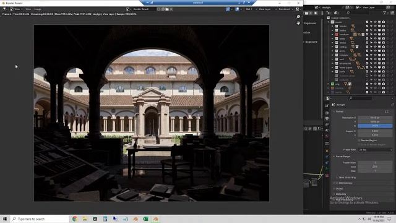Image resolution: width=396 pixels, height=223 pixels.
Task: Toggle the books collection eye icon
Action: point(376,30)
